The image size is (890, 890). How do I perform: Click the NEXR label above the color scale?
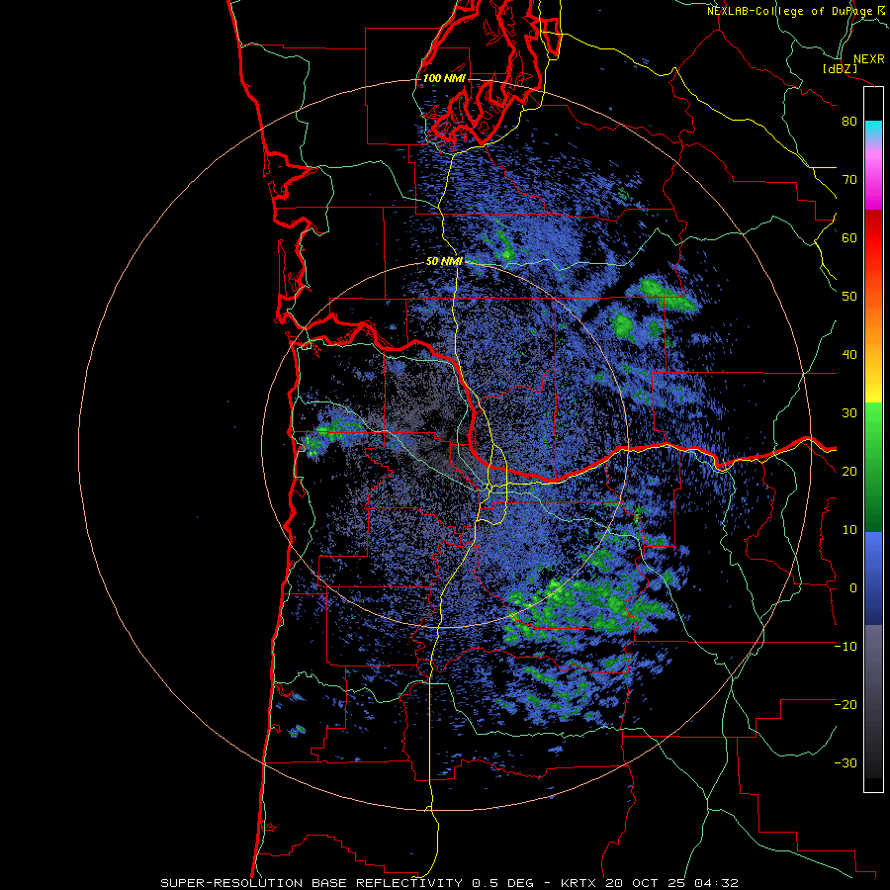869,59
